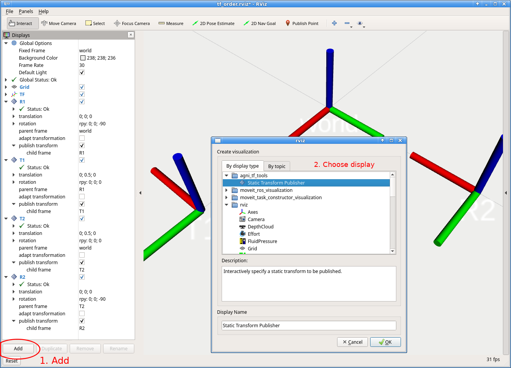Switch to the By topic tab
Viewport: 511px width, 368px height.
[277, 166]
